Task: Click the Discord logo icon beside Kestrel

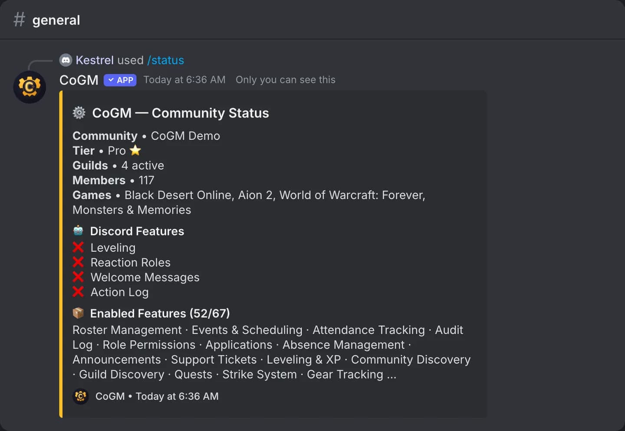Action: (66, 60)
